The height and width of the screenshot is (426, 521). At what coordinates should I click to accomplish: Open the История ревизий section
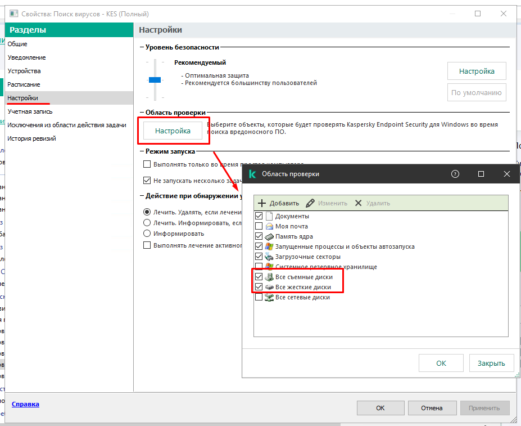pos(69,138)
